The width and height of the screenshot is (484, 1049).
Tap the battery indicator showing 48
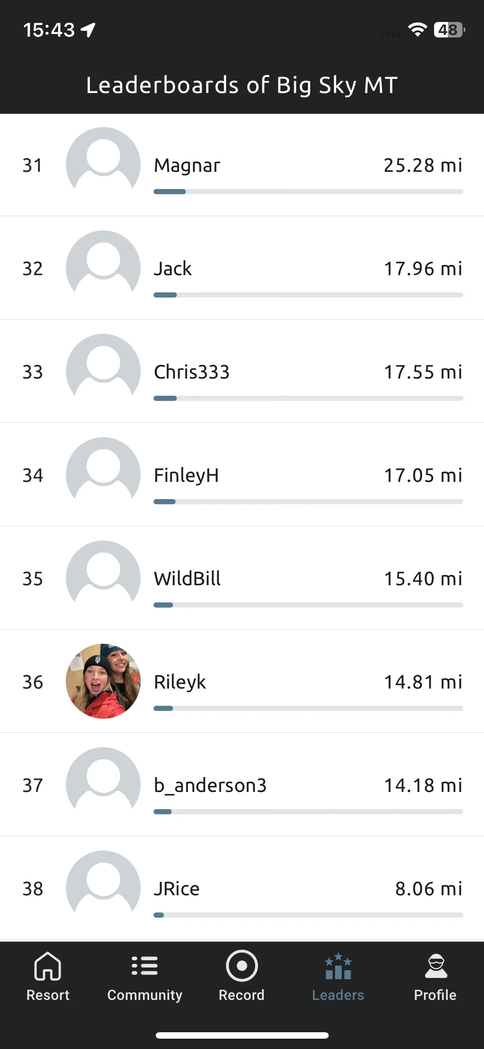coord(449,30)
